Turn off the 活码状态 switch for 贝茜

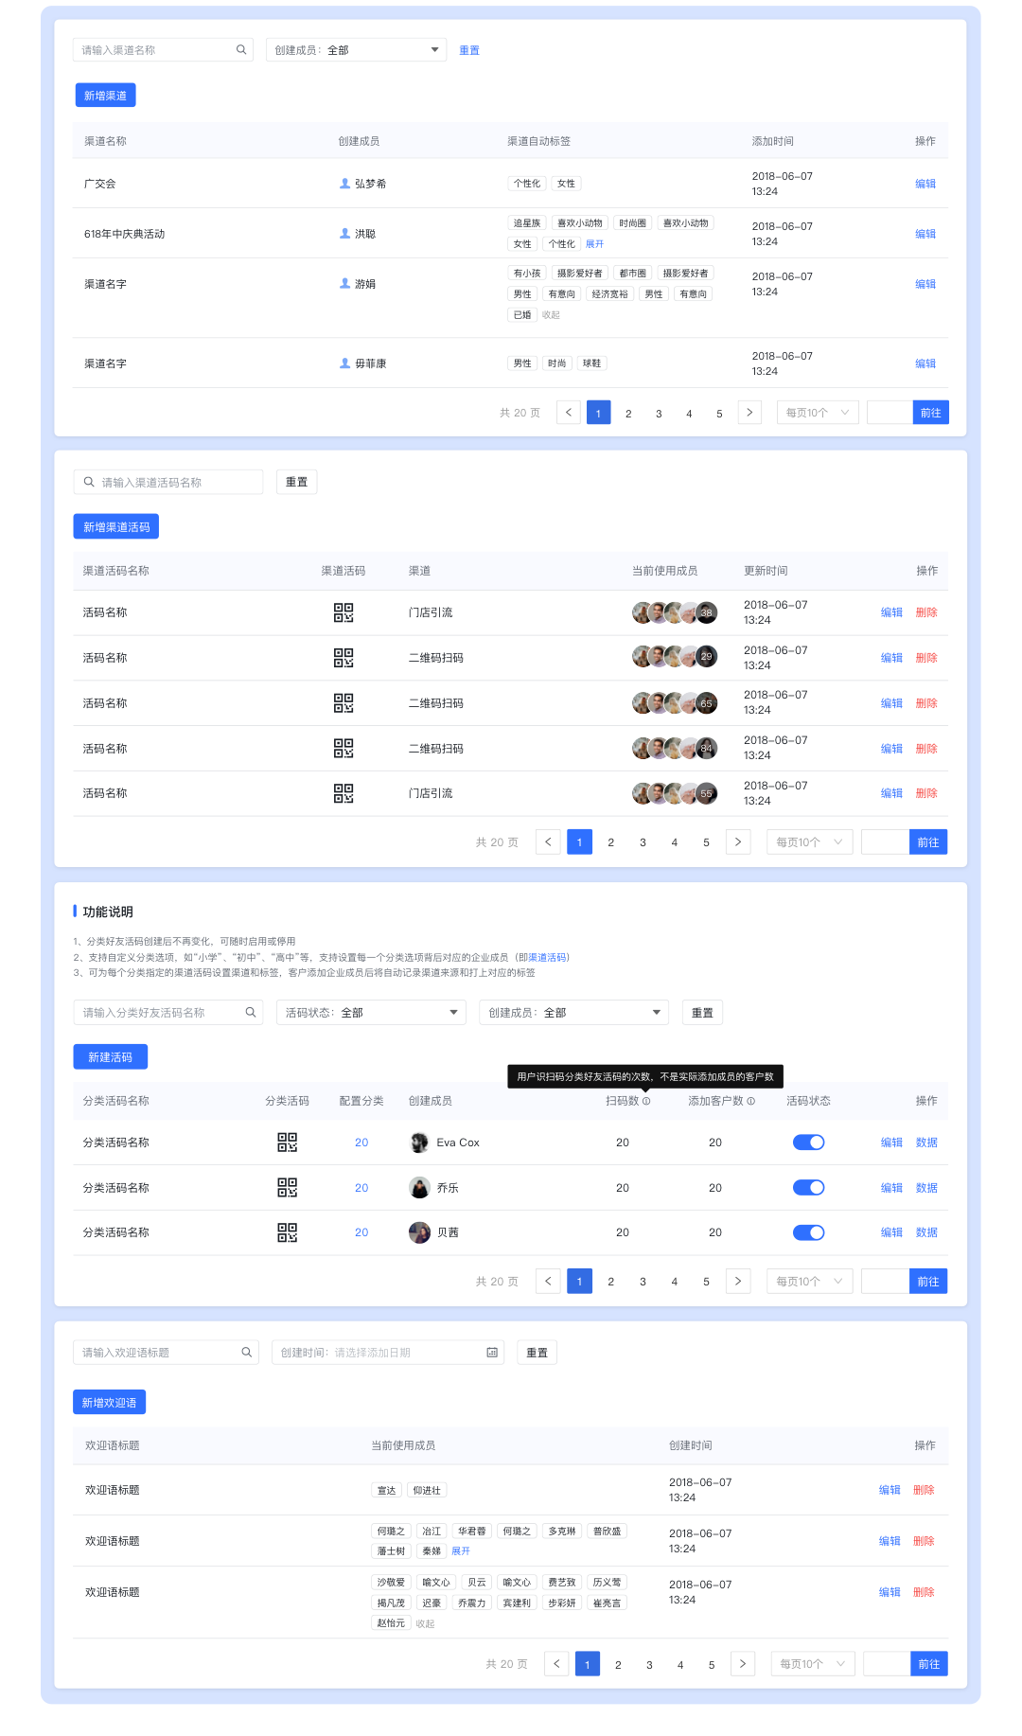[808, 1232]
